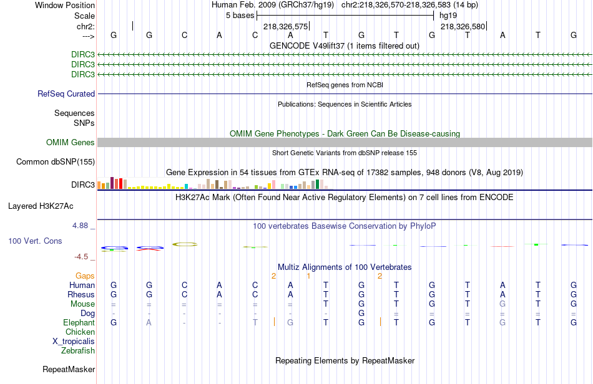Select the X_tropicalis alignment row label
This screenshot has height=384, width=593.
pos(74,342)
